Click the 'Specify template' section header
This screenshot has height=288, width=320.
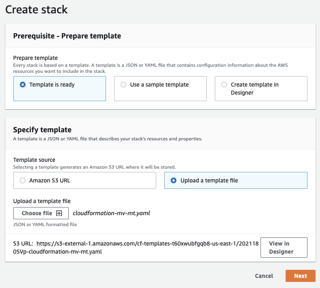coord(42,130)
